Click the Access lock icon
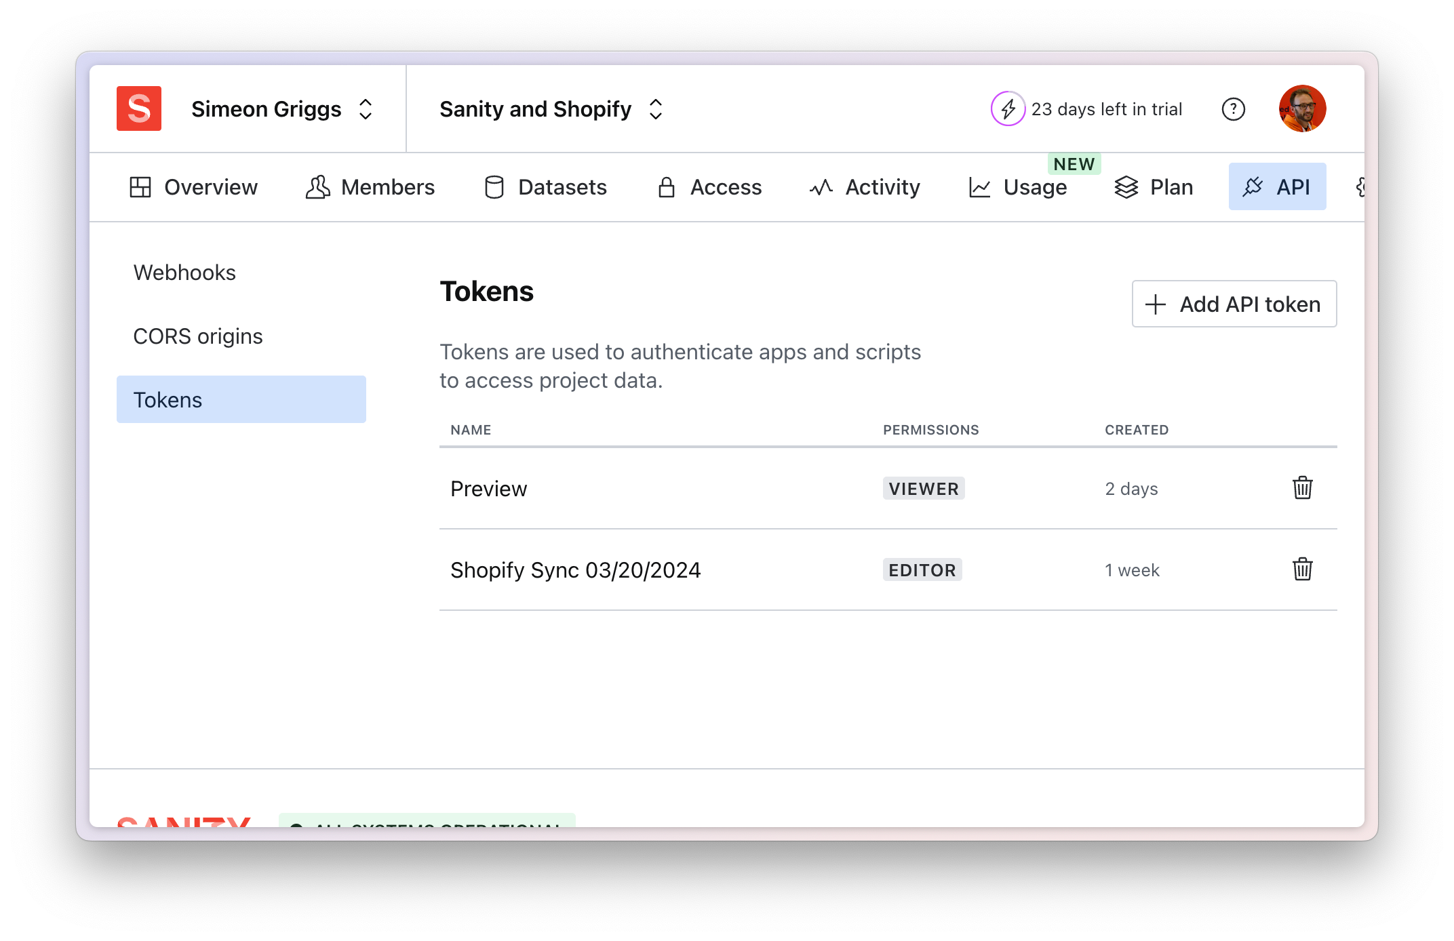This screenshot has height=941, width=1454. (667, 187)
